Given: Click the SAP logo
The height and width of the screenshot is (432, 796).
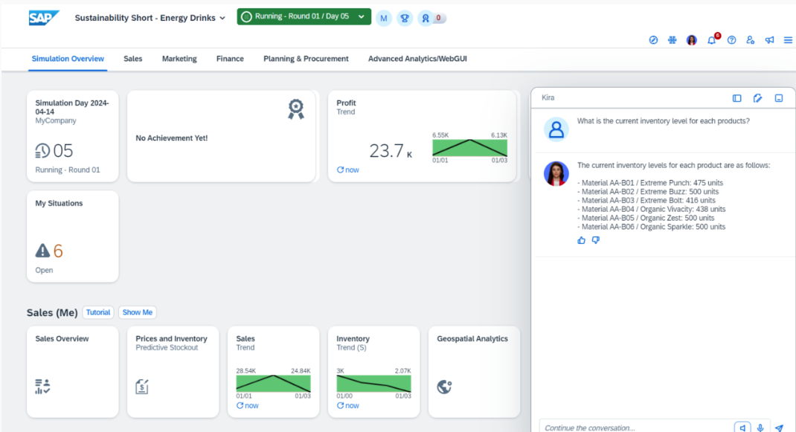Looking at the screenshot, I should (x=44, y=18).
